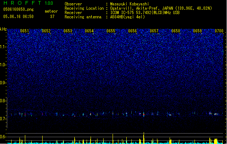
Task: Click the 0659 time marker
Action: pyautogui.click(x=197, y=31)
